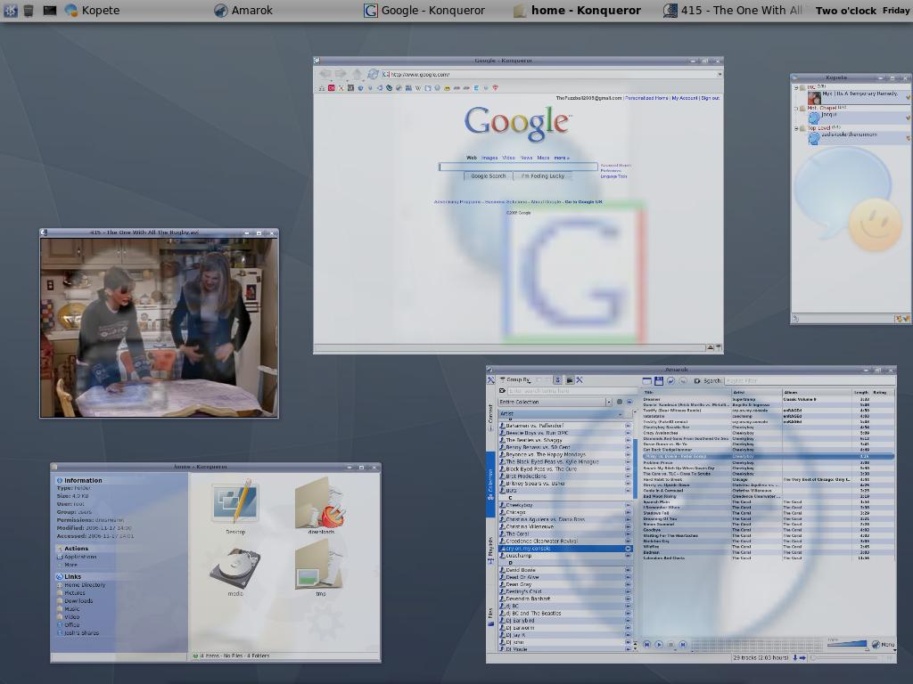Switch to the Files tab in Amarok sidebar
Viewport: 913px width, 684px height.
pyautogui.click(x=491, y=618)
